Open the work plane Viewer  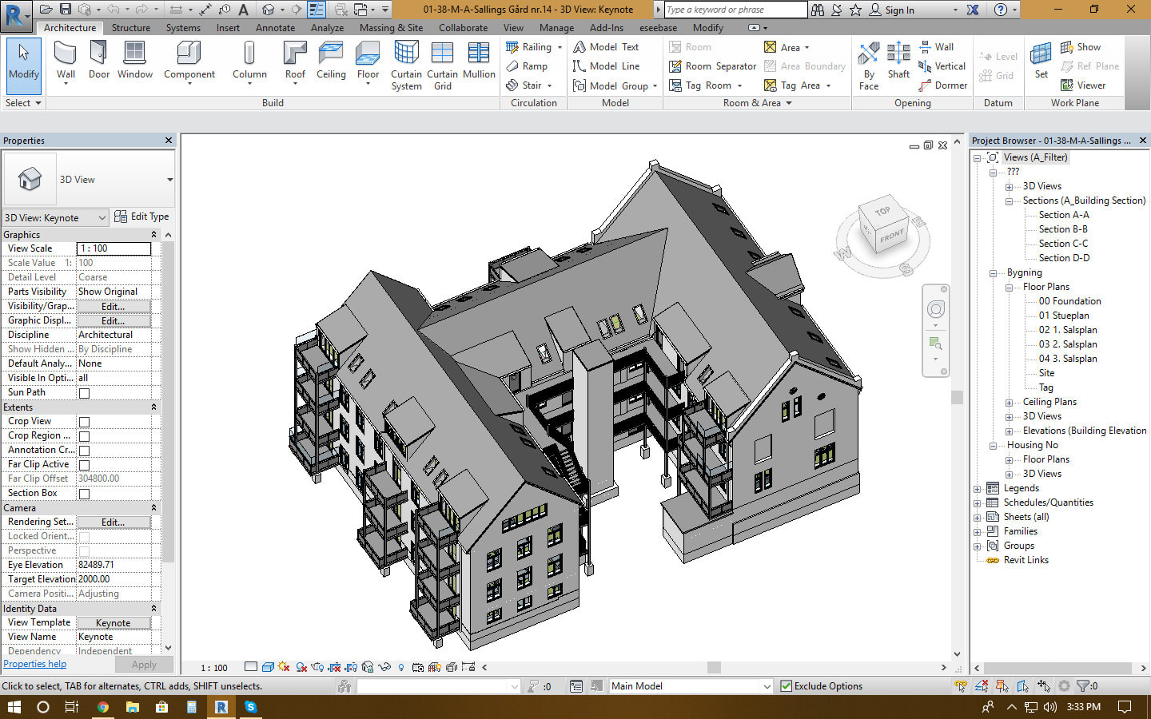(x=1083, y=85)
